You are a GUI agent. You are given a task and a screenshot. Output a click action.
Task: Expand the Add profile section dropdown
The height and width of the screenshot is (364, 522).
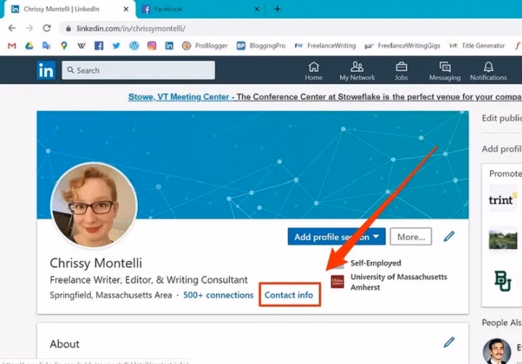point(336,237)
